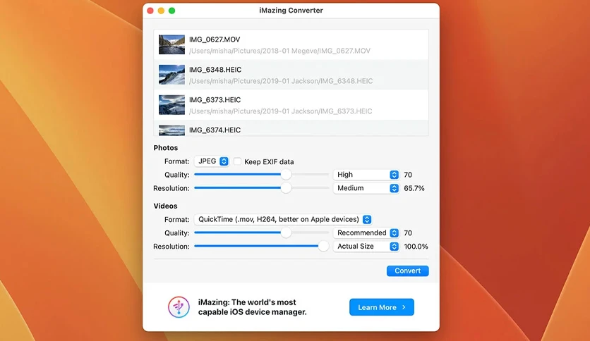The width and height of the screenshot is (590, 341).
Task: Open the Photos Format JPEG dropdown
Action: point(212,161)
